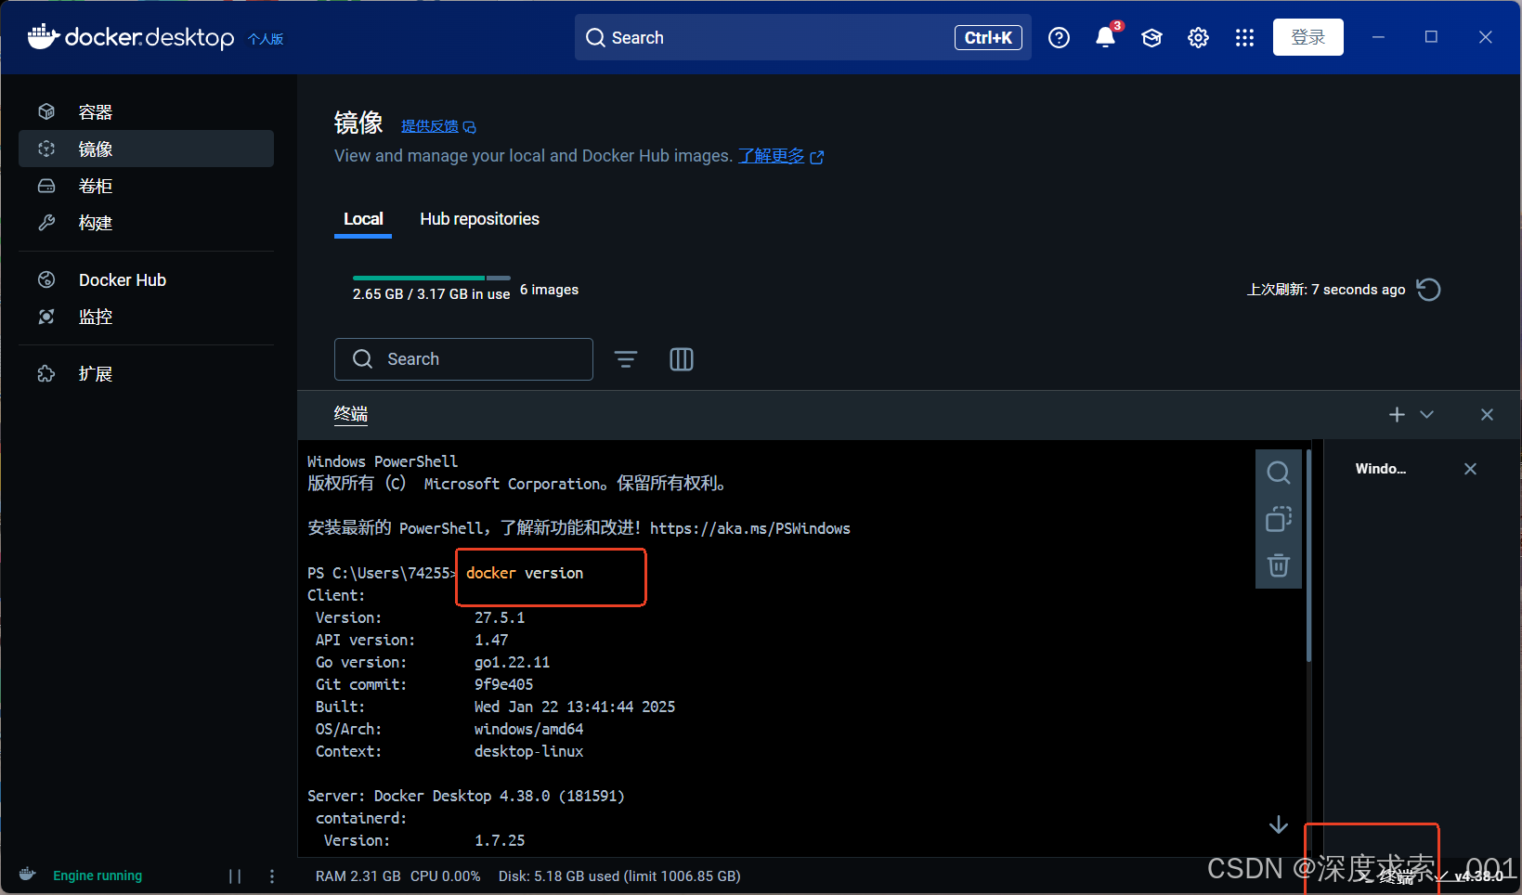This screenshot has width=1522, height=895.
Task: Click the Git commit value 9f9e405
Action: coord(503,684)
